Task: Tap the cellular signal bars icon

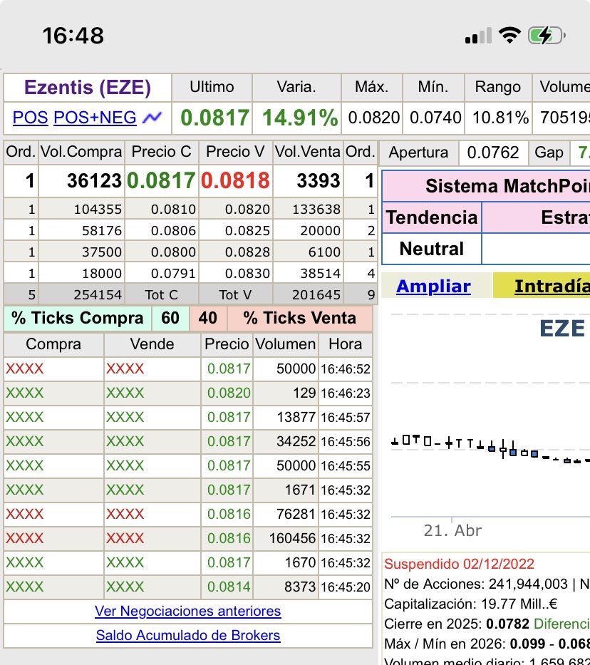Action: [x=477, y=36]
